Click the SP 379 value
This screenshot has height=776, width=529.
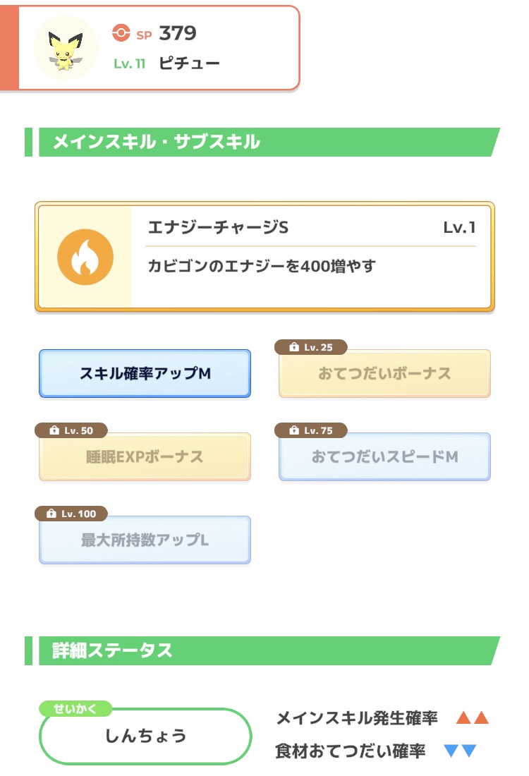click(177, 33)
